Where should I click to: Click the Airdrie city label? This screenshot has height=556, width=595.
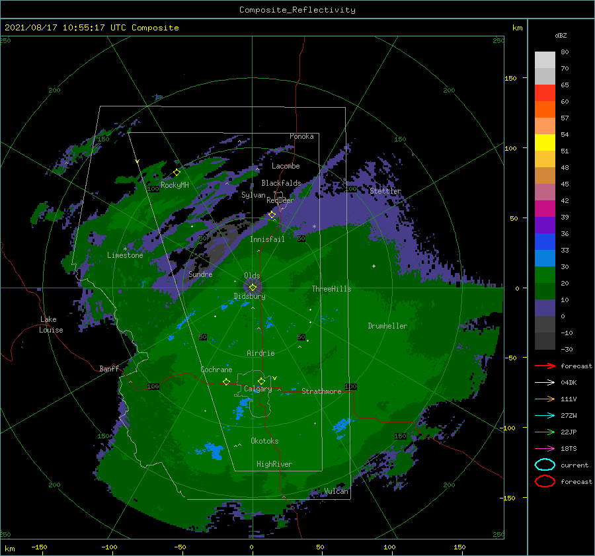[x=260, y=353]
